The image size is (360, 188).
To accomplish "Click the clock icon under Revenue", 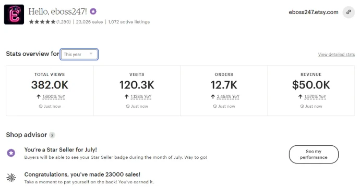I will (x=302, y=106).
